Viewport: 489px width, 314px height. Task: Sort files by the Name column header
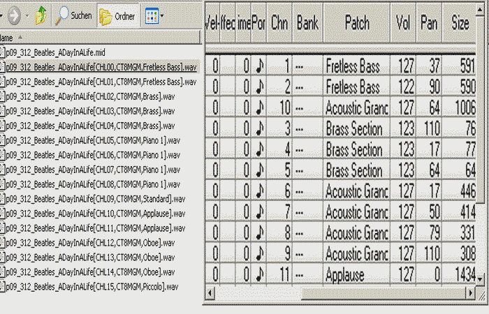click(x=14, y=37)
